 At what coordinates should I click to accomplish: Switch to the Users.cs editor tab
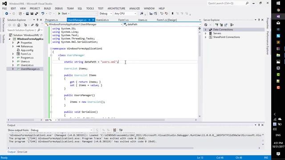point(142,20)
